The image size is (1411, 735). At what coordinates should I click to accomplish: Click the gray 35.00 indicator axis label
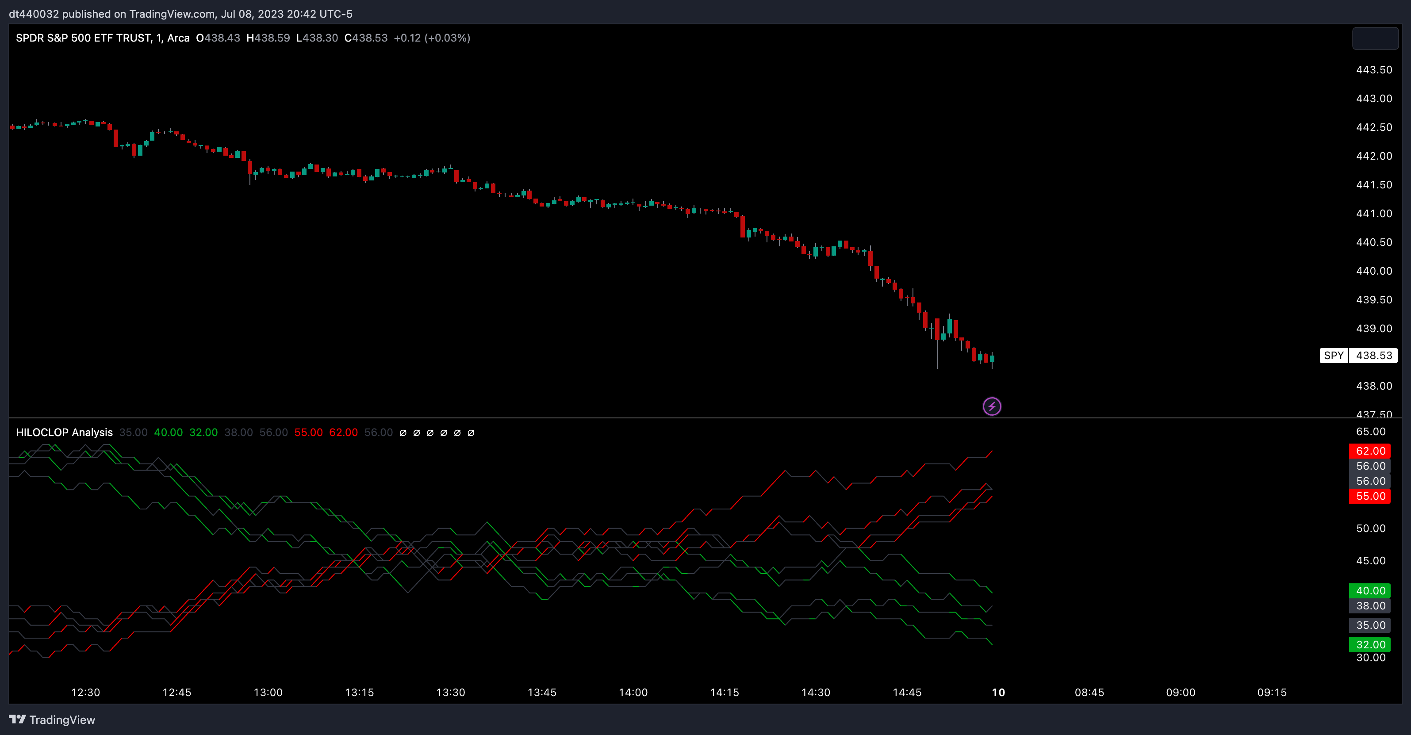point(1370,625)
